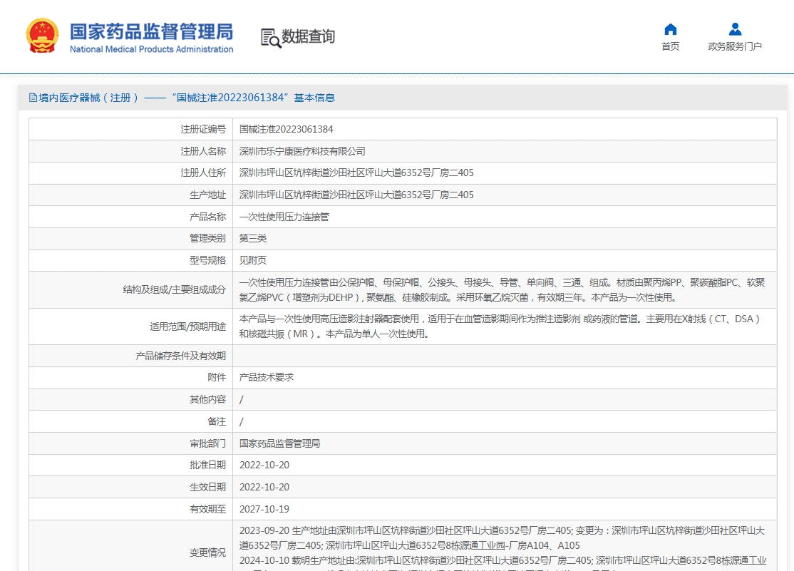794x571 pixels.
Task: Click the 变更情况 label
Action: point(207,552)
